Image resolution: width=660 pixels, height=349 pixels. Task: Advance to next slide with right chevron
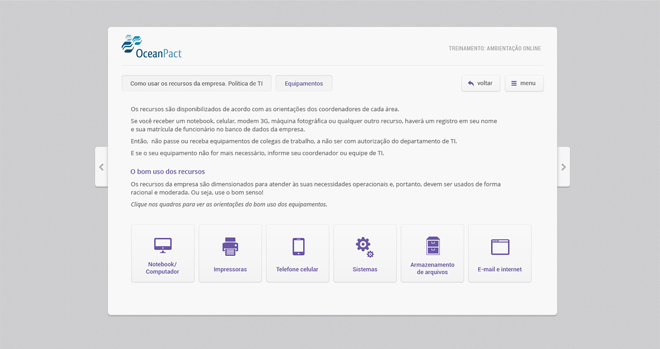pyautogui.click(x=564, y=167)
